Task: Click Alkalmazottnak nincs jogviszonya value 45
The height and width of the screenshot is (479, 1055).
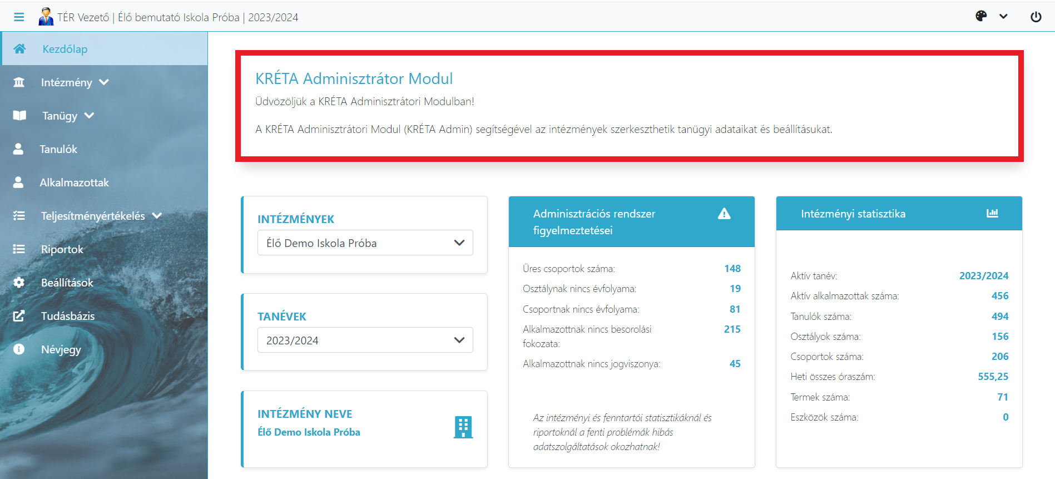Action: [735, 364]
